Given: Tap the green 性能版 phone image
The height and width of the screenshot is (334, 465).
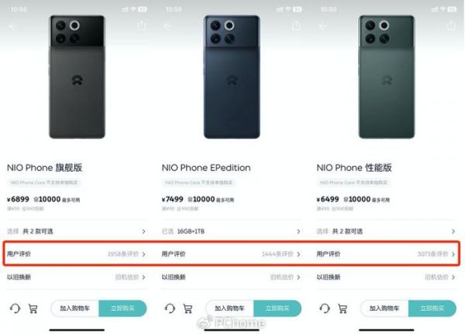Looking at the screenshot, I should (387, 77).
